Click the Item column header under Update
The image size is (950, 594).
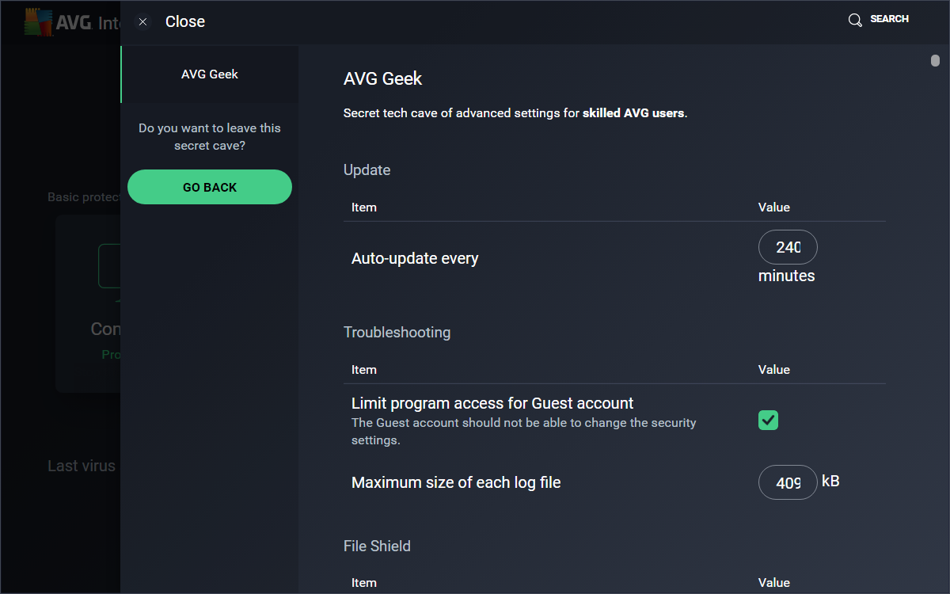click(x=363, y=208)
